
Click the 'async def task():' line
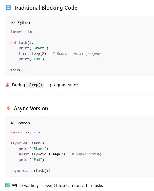point(28,143)
